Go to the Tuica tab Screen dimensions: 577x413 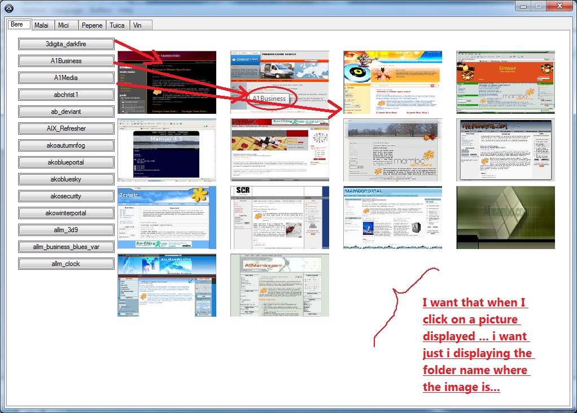pos(117,25)
